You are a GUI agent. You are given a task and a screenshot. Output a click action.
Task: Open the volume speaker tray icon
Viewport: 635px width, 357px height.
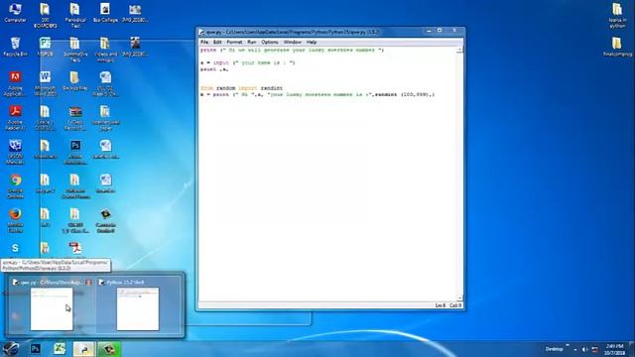(x=584, y=349)
